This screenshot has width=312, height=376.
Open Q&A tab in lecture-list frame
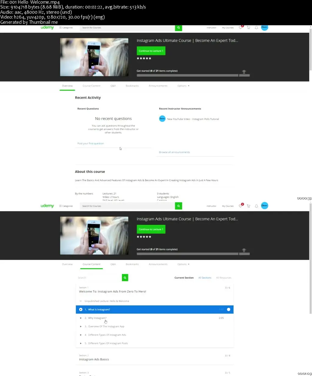pos(113,264)
